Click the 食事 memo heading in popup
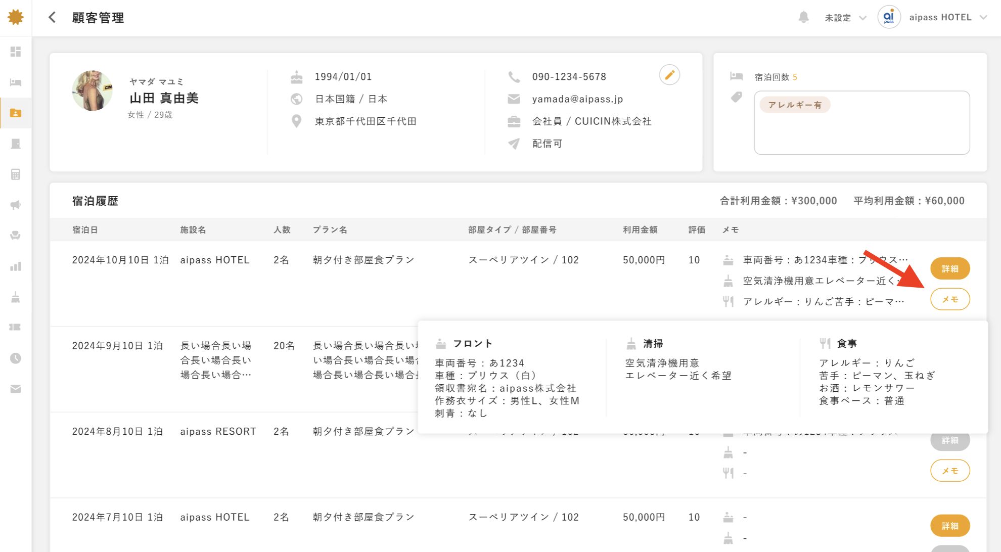Image resolution: width=1001 pixels, height=552 pixels. (x=847, y=344)
